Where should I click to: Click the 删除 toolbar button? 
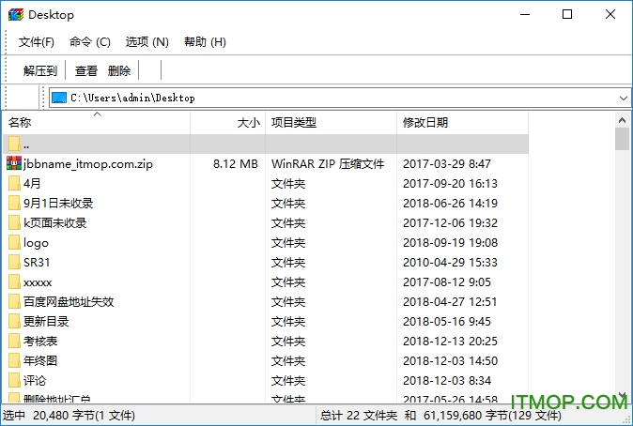(x=119, y=70)
